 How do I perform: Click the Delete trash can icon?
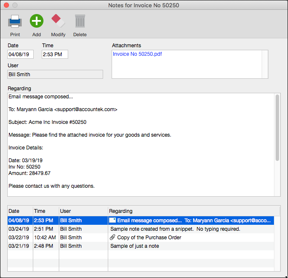pyautogui.click(x=80, y=21)
